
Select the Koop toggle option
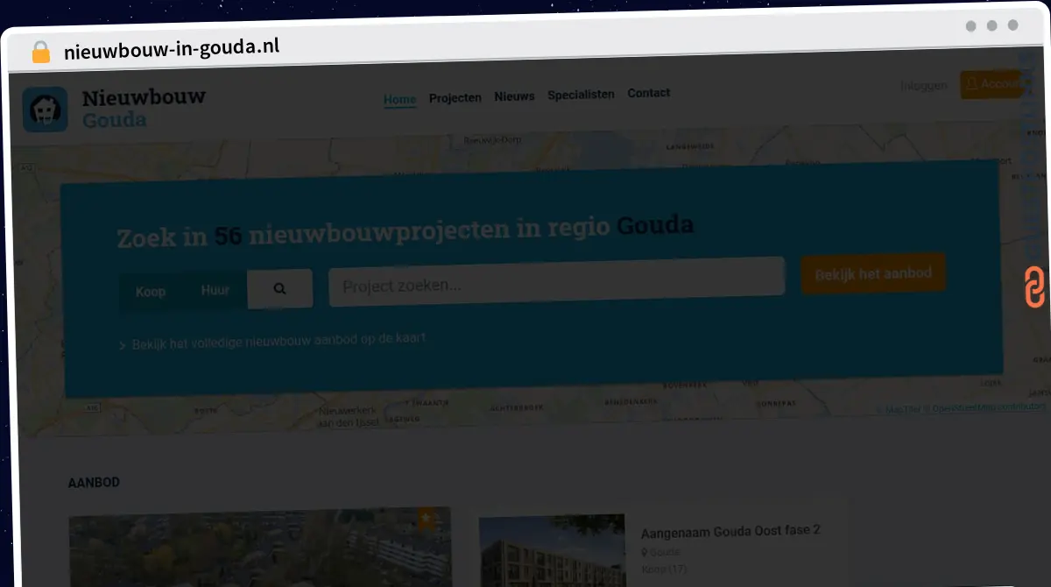click(151, 292)
